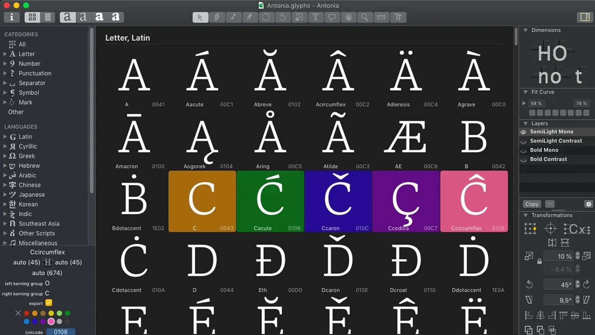Select the Ccaron glyph cell

[338, 201]
